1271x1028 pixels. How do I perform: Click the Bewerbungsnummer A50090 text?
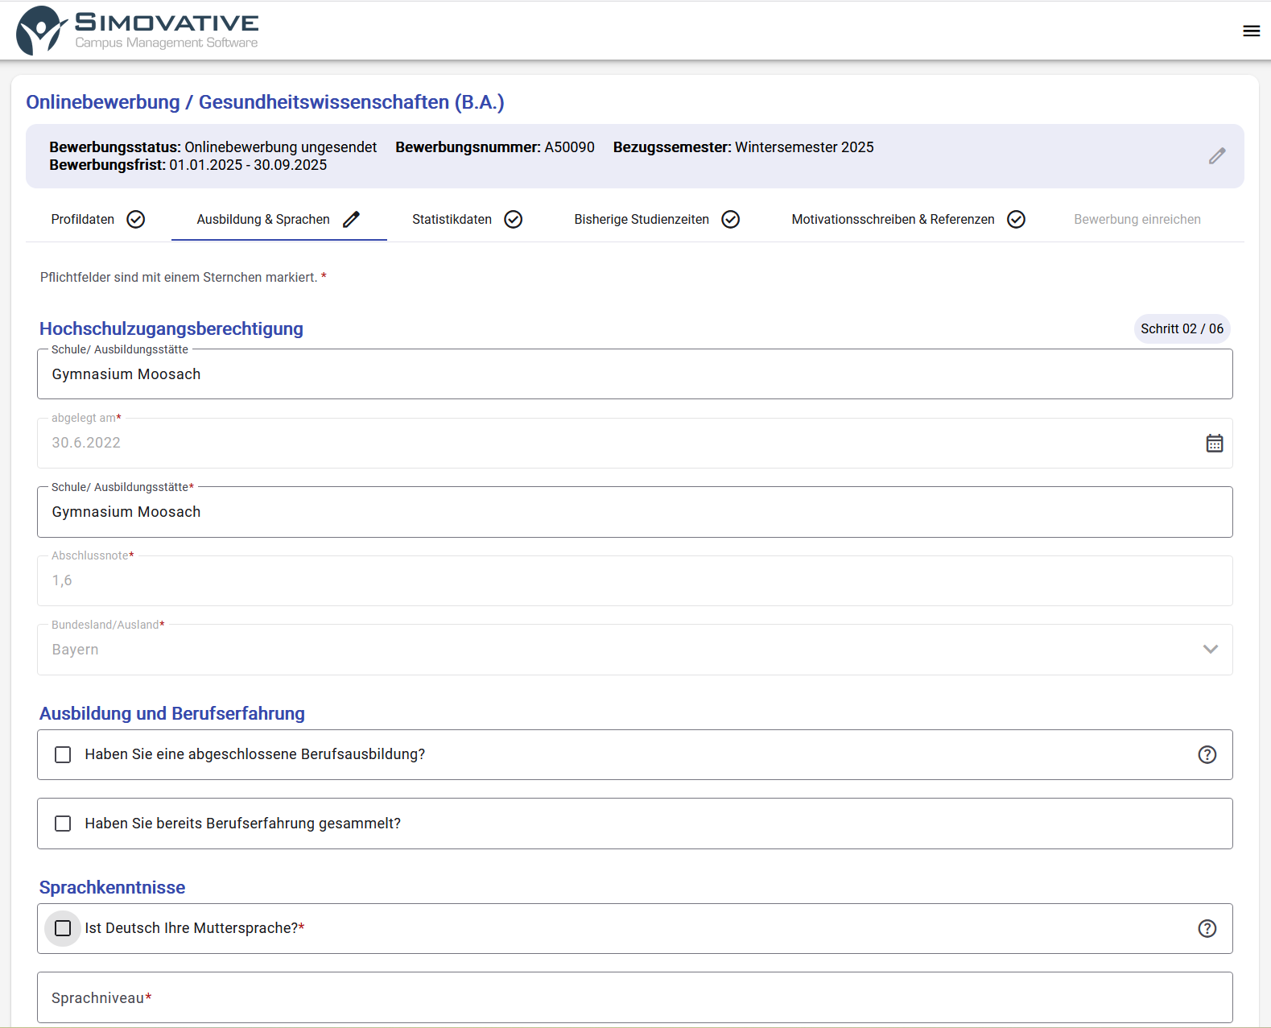495,147
